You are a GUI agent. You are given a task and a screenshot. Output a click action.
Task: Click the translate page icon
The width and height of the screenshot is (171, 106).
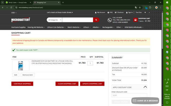136,7
